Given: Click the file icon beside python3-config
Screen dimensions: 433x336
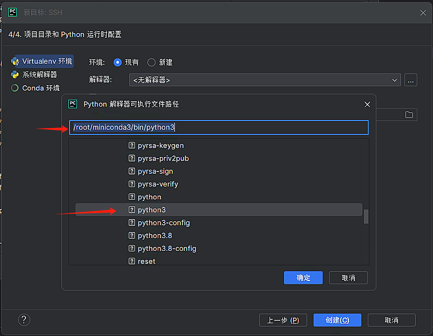Looking at the screenshot, I should point(132,222).
